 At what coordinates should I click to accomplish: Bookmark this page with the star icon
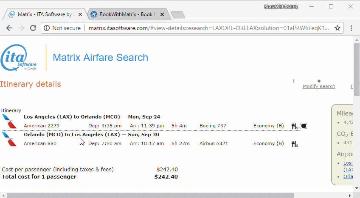coord(337,28)
